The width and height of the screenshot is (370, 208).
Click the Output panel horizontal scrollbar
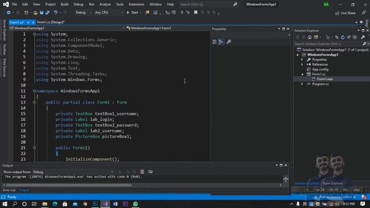click(68, 185)
